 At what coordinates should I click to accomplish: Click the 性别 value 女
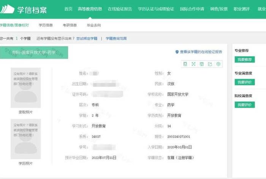click(x=169, y=73)
